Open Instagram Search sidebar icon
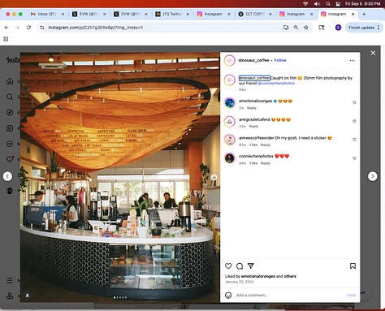The image size is (385, 311). pyautogui.click(x=10, y=97)
